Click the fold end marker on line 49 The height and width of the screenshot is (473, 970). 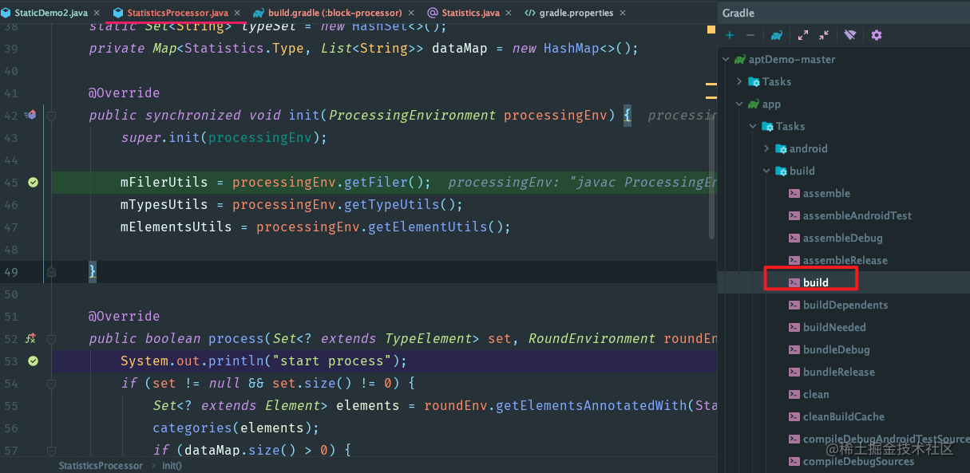[51, 271]
